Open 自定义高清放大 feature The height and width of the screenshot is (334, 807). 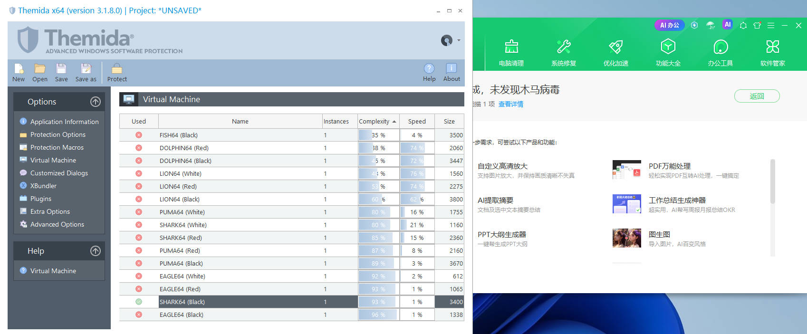502,166
